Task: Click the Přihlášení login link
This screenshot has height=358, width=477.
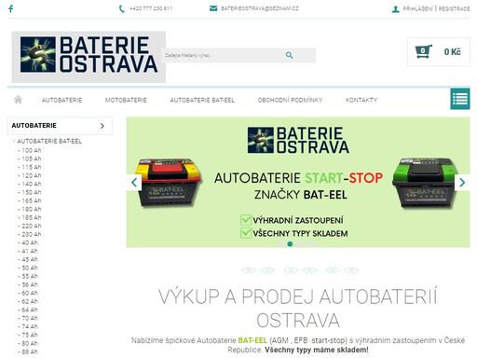Action: [417, 9]
